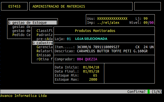The width and height of the screenshot is (164, 102).
Task: Click the highlighted 'caDastro' submenu item
Action: (43, 43)
